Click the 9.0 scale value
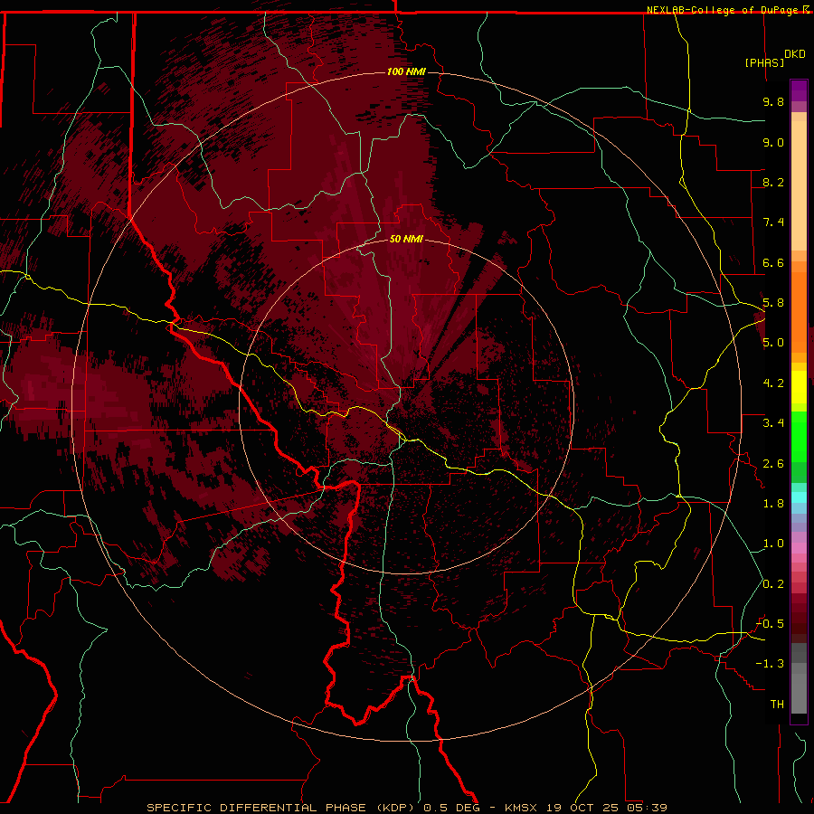Image resolution: width=814 pixels, height=814 pixels. (773, 142)
